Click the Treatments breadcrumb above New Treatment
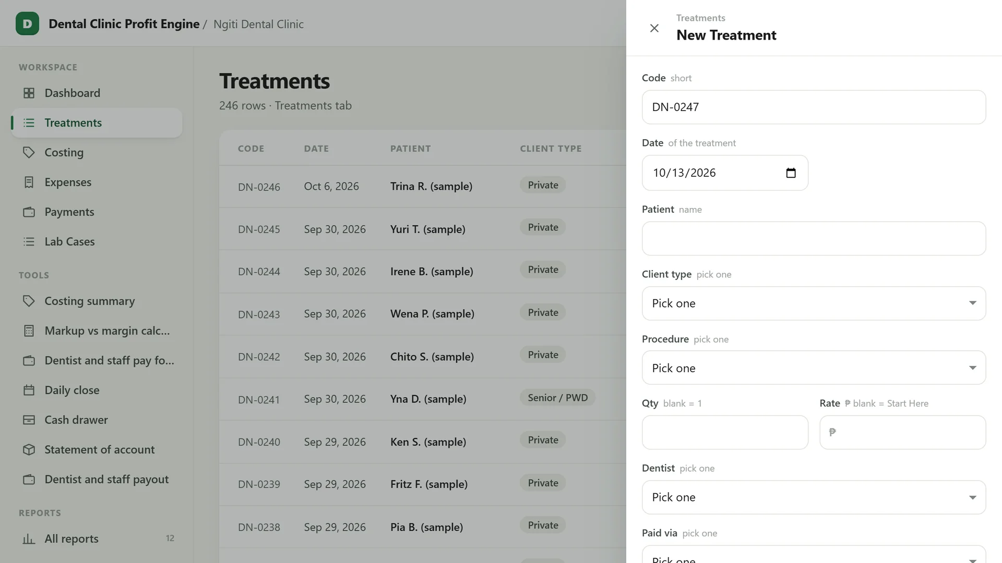This screenshot has width=1002, height=563. [x=700, y=18]
